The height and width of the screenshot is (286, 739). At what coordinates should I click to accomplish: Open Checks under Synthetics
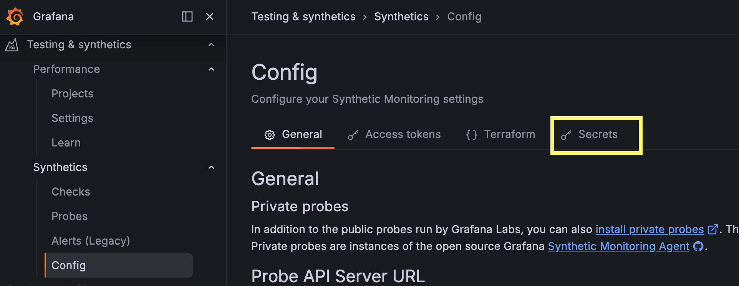[x=71, y=192]
